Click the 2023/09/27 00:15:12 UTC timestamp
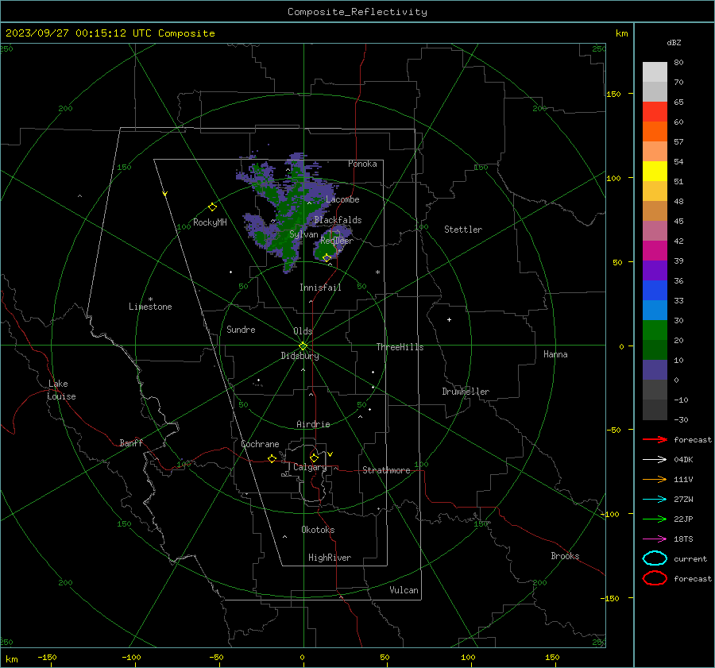The width and height of the screenshot is (715, 668). 110,33
